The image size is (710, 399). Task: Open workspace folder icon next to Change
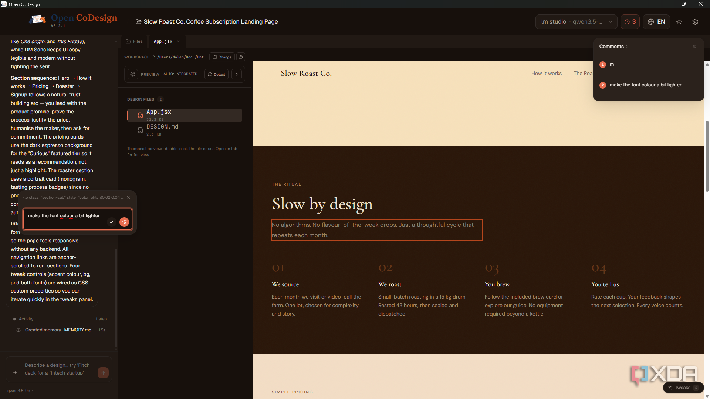(x=241, y=57)
